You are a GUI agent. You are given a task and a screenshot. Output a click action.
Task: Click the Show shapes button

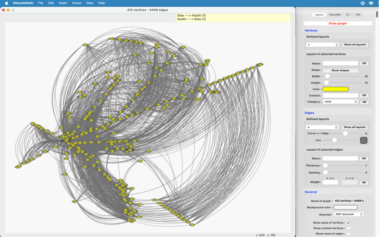(x=340, y=70)
